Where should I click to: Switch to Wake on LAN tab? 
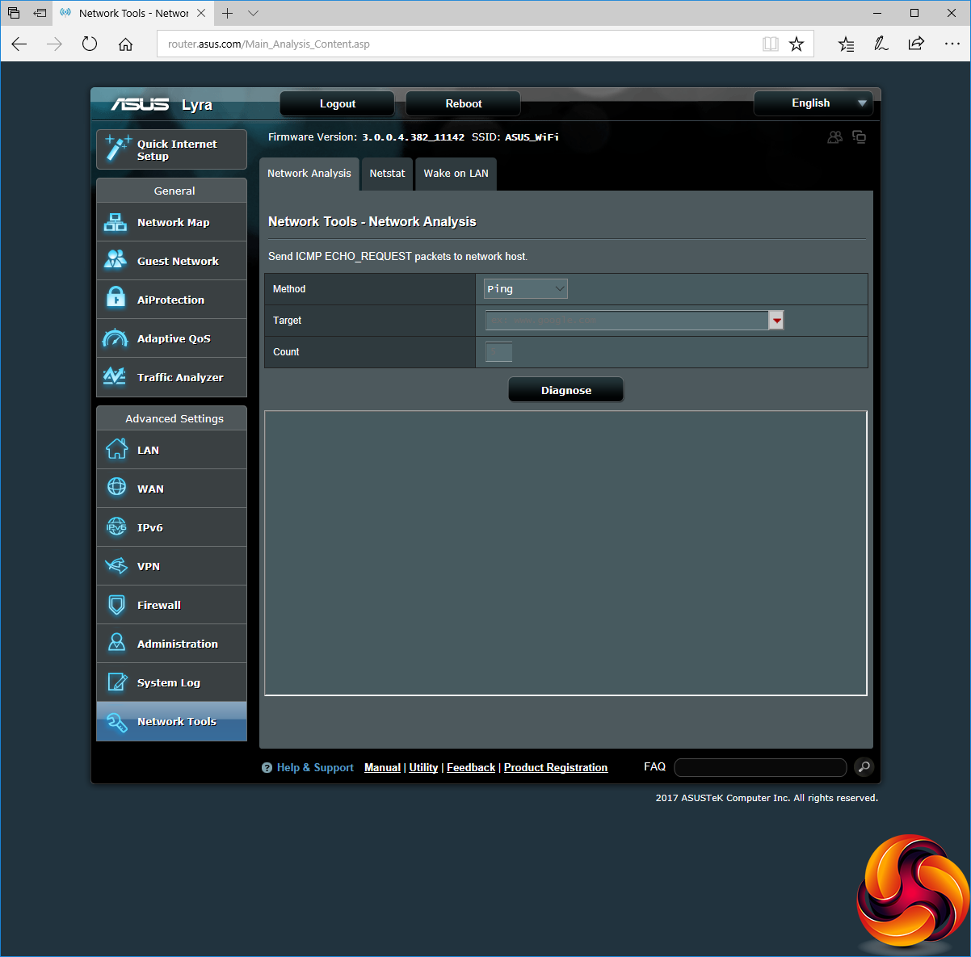[x=456, y=174]
